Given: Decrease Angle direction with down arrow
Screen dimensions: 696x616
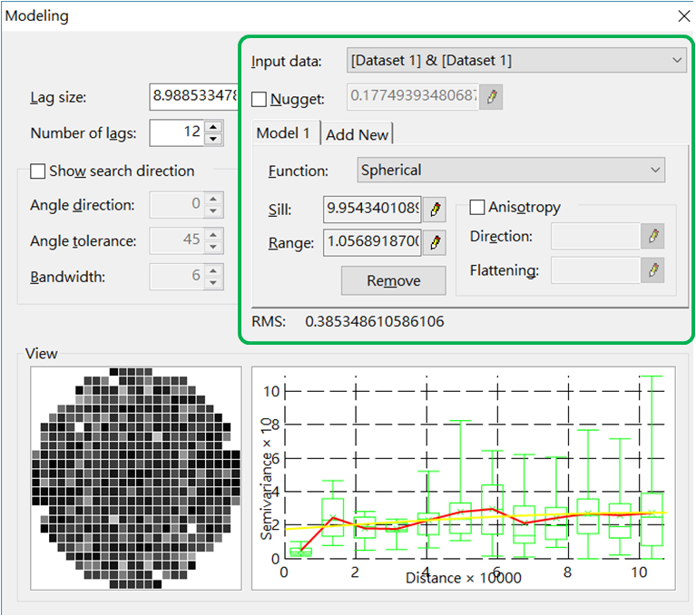Looking at the screenshot, I should pos(213,210).
